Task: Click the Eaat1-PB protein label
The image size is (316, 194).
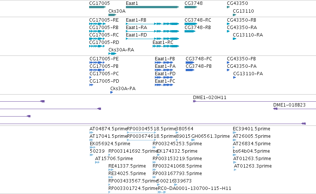Action: [165, 59]
